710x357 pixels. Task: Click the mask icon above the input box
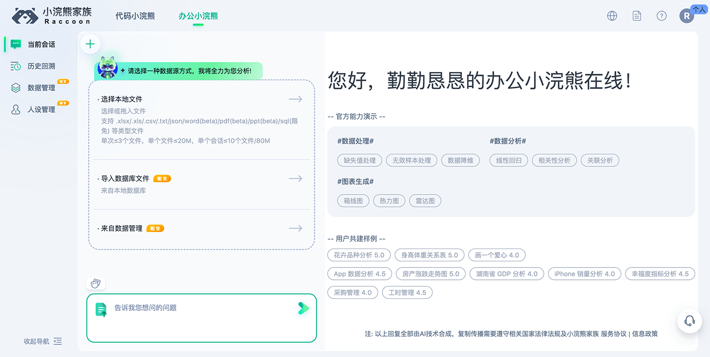pos(96,283)
